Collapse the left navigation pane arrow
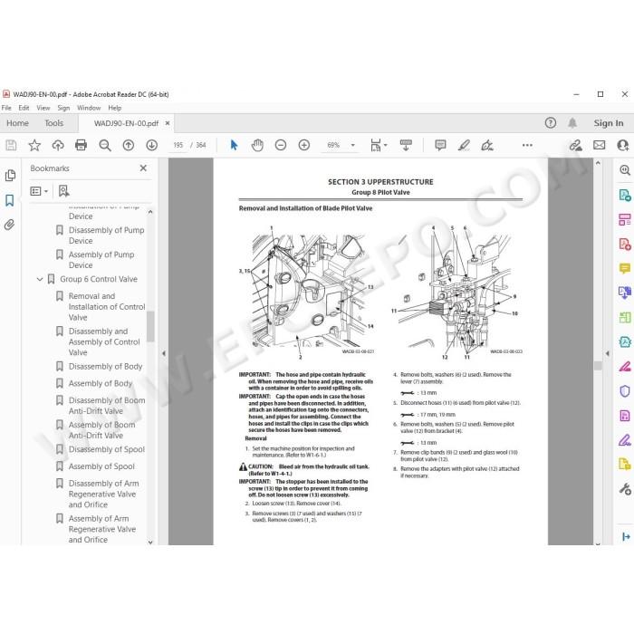The width and height of the screenshot is (634, 634). pyautogui.click(x=164, y=353)
